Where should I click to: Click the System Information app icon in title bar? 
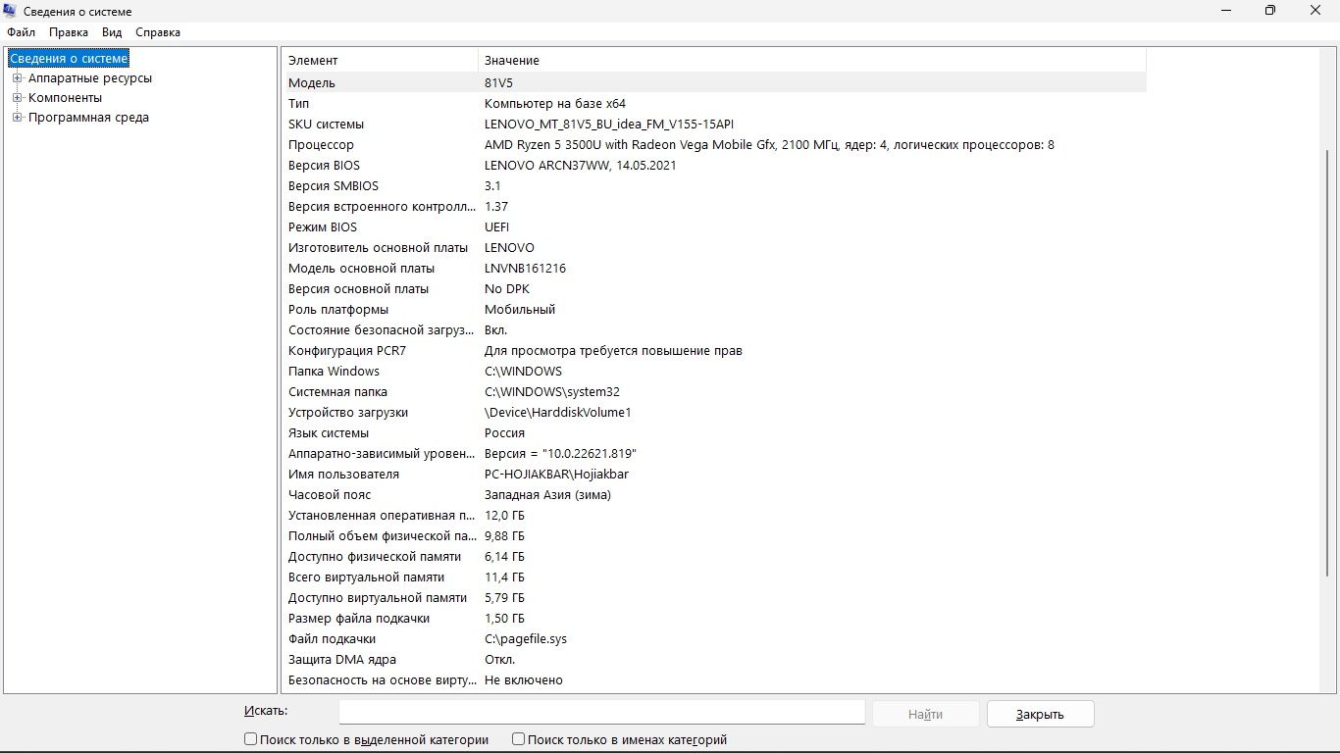pyautogui.click(x=10, y=11)
